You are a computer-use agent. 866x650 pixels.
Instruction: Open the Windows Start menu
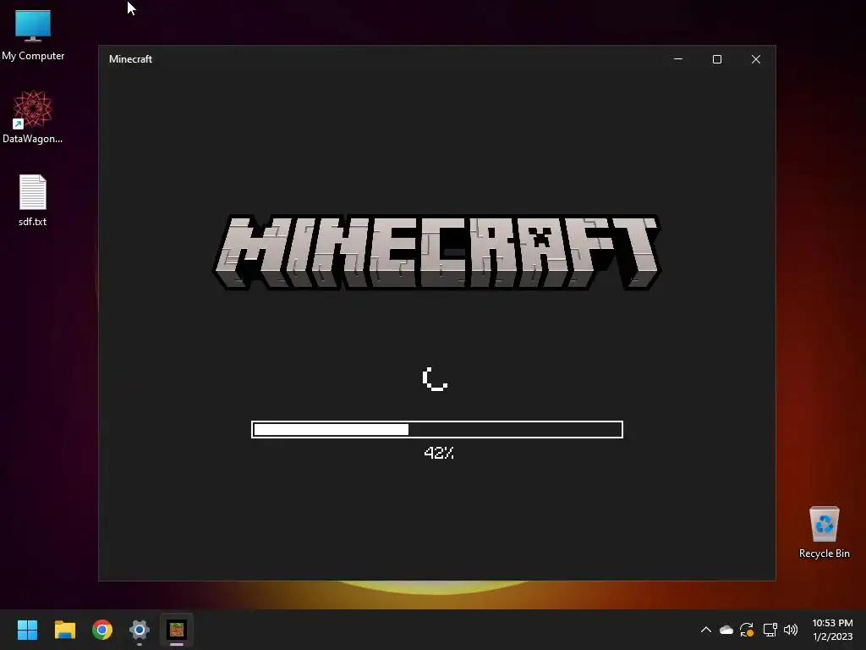click(x=27, y=630)
